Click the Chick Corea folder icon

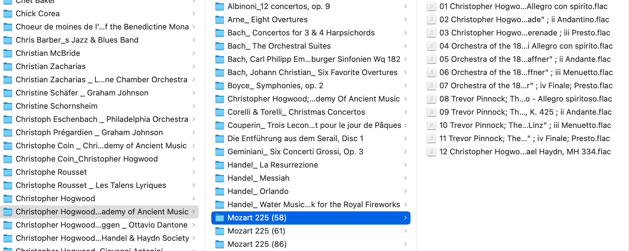(8, 14)
